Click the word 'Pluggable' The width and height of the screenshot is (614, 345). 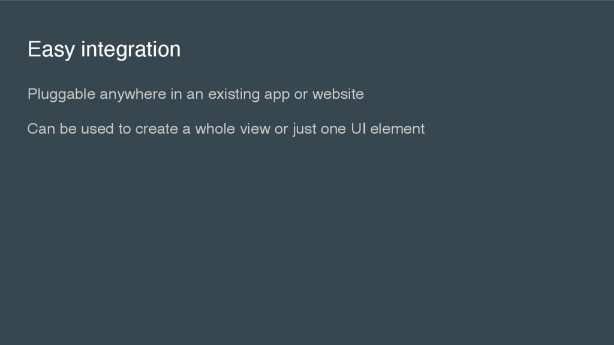62,94
